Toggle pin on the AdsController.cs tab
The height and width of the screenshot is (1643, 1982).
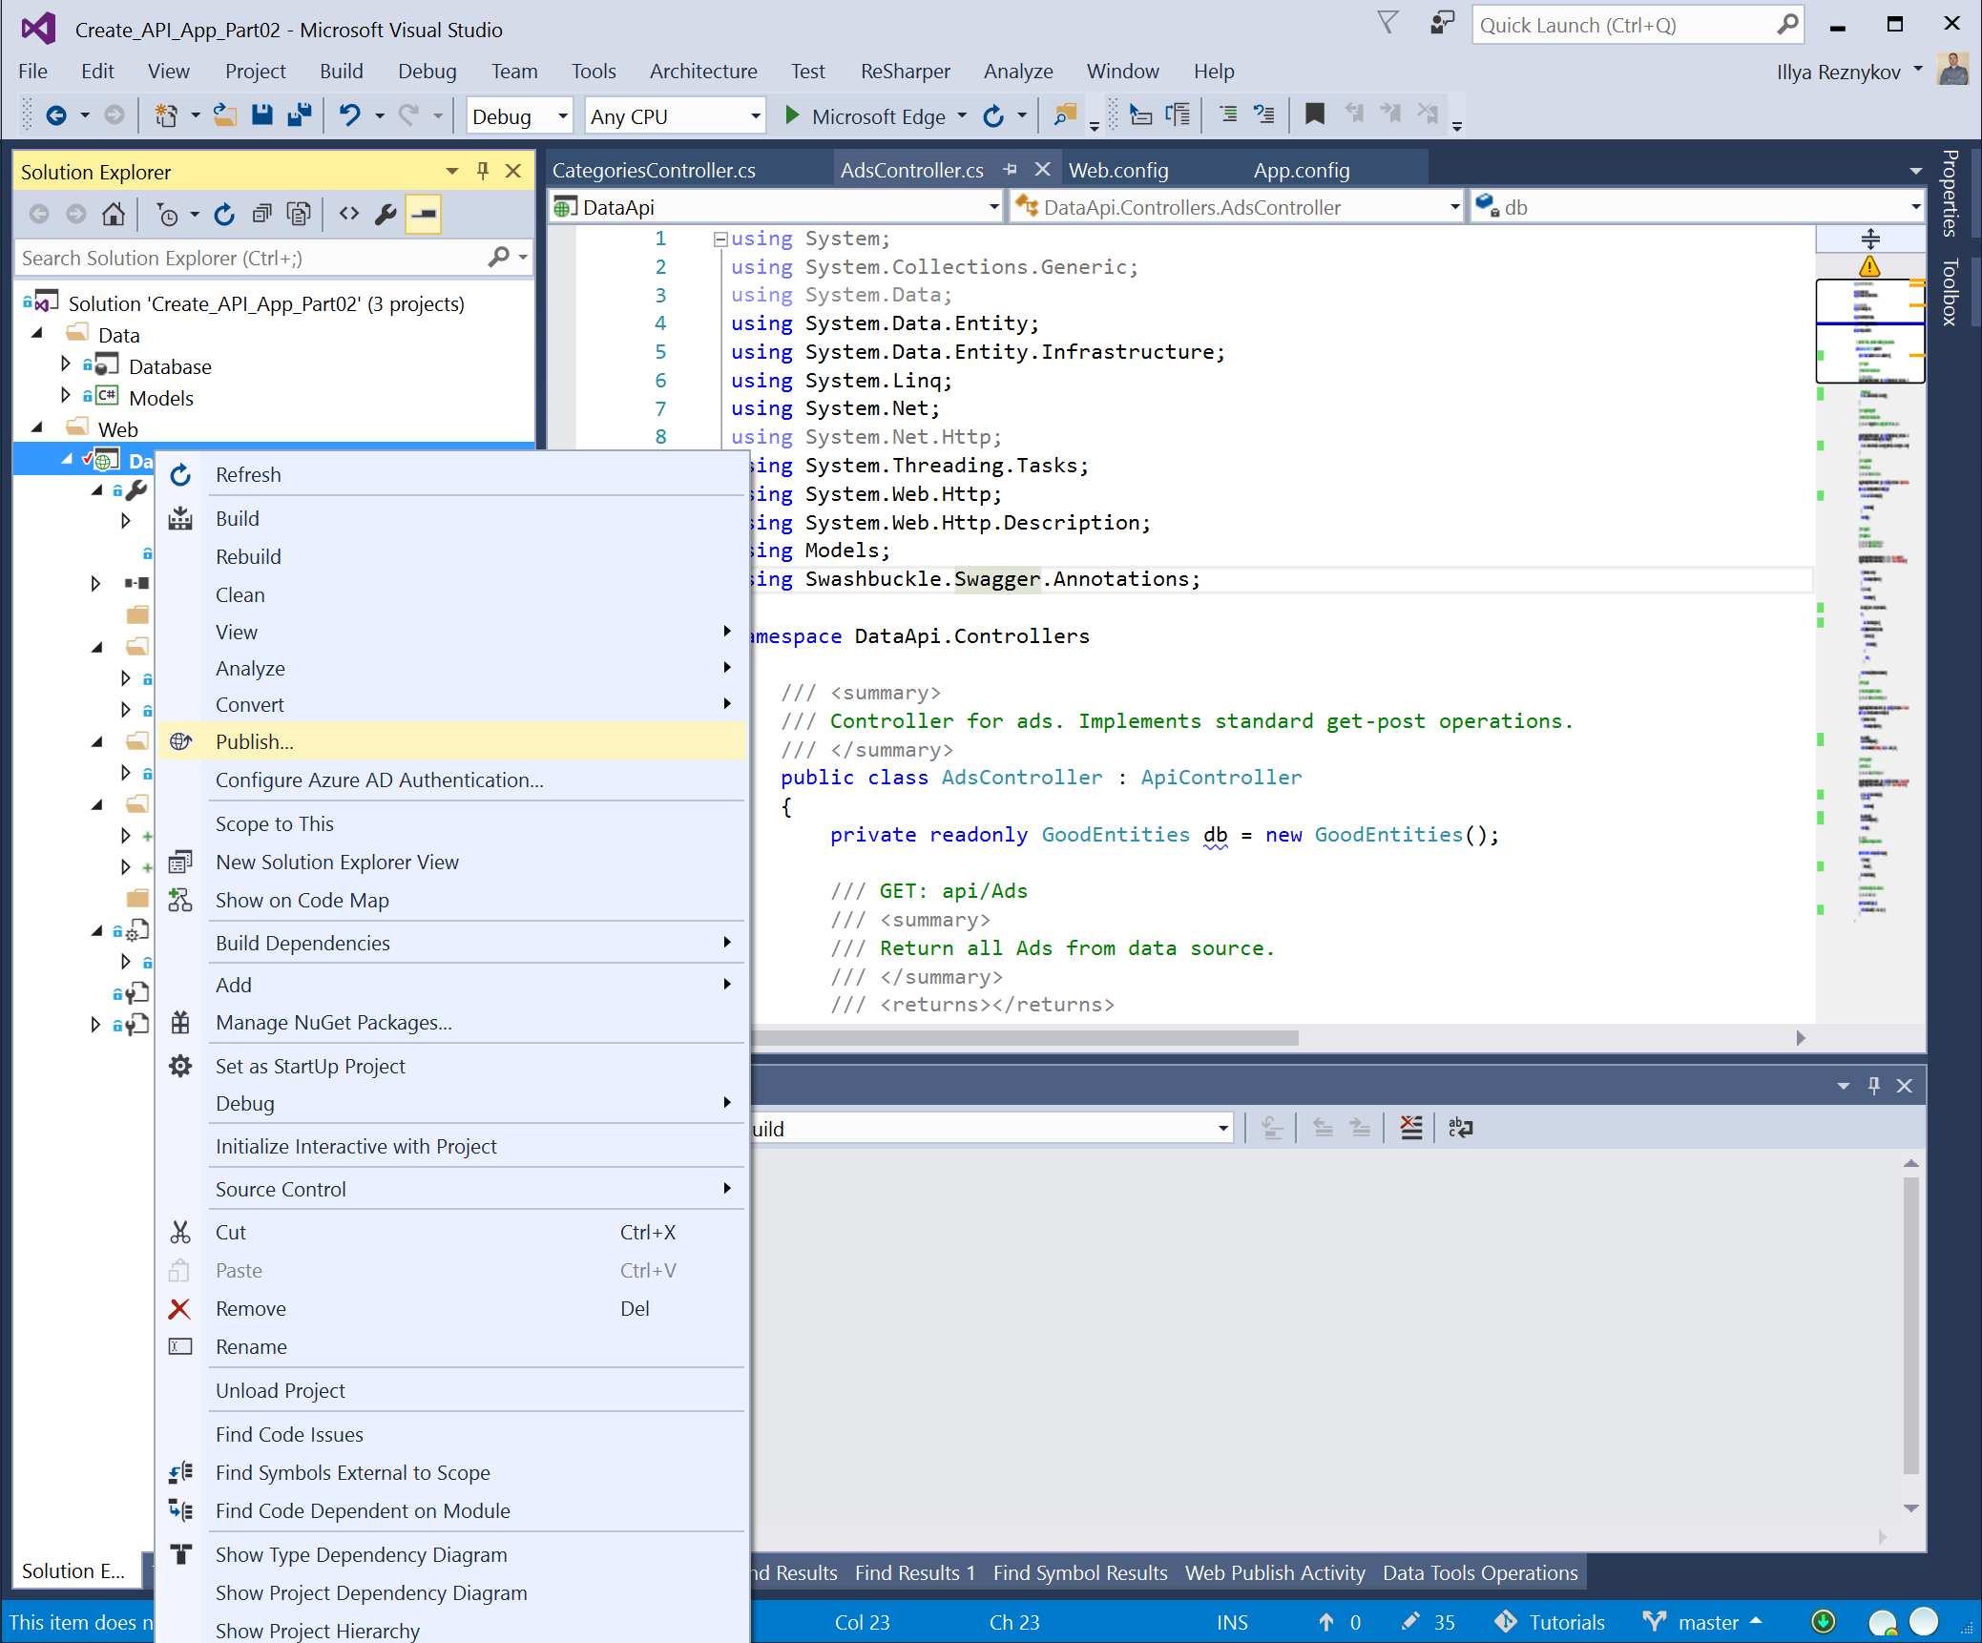point(1010,170)
